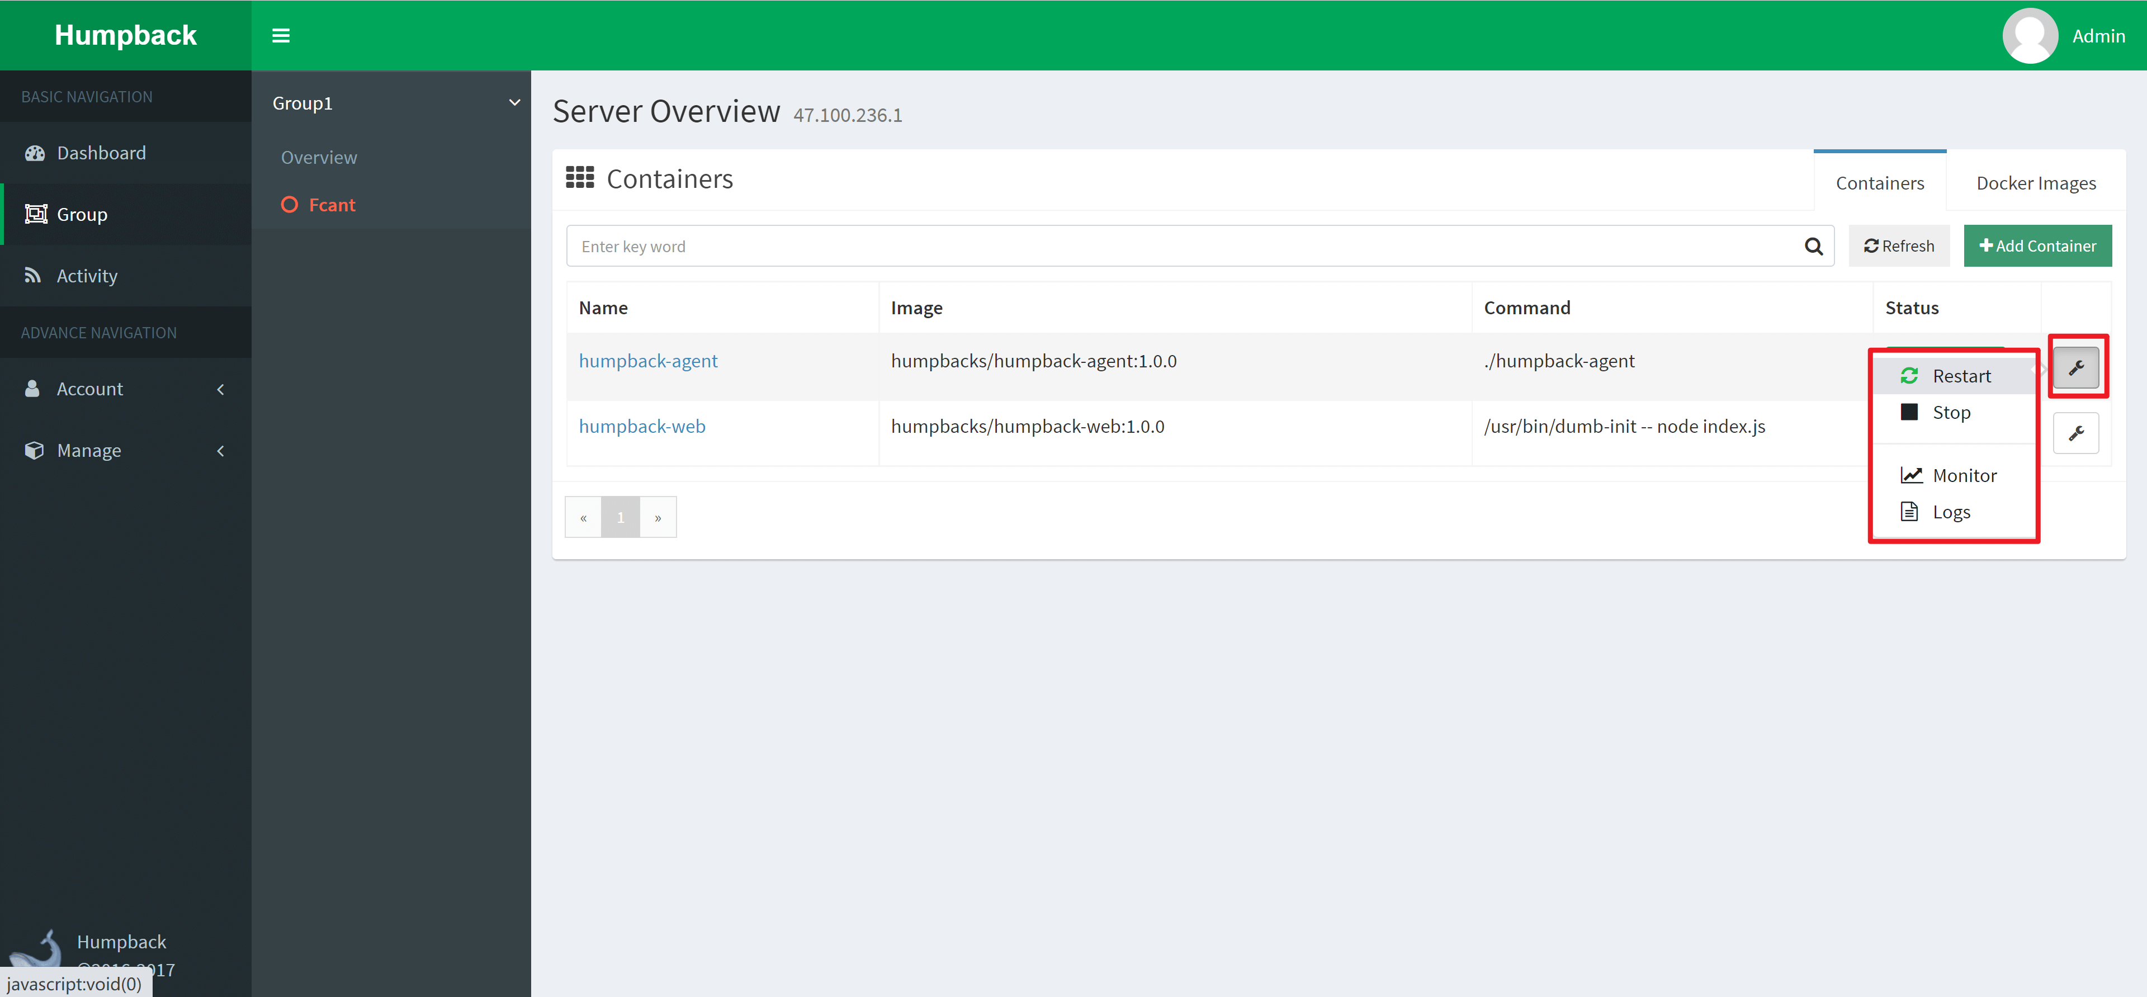
Task: Click the search magnifier icon
Action: tap(1813, 246)
